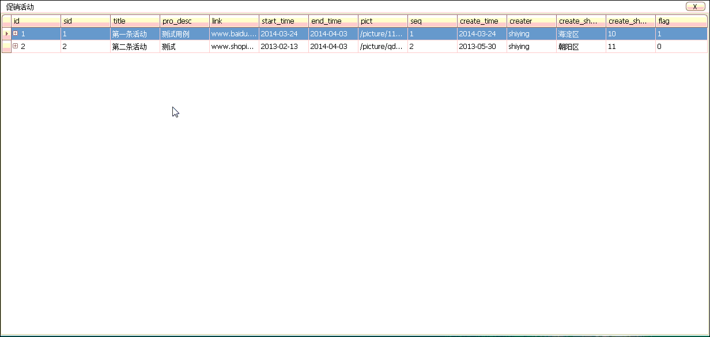Sort by the create_time column header

click(x=482, y=21)
